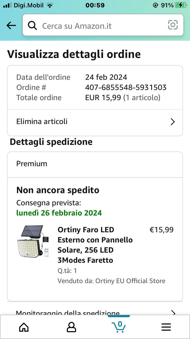Tap the order number 407-6855548-5931503
Image resolution: width=190 pixels, height=339 pixels.
click(x=126, y=87)
